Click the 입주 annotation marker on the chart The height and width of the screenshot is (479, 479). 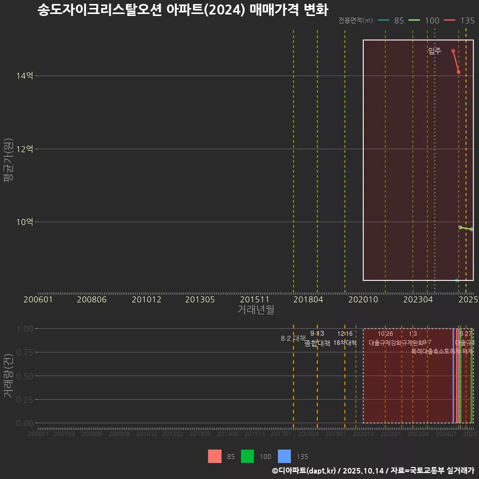coord(434,50)
